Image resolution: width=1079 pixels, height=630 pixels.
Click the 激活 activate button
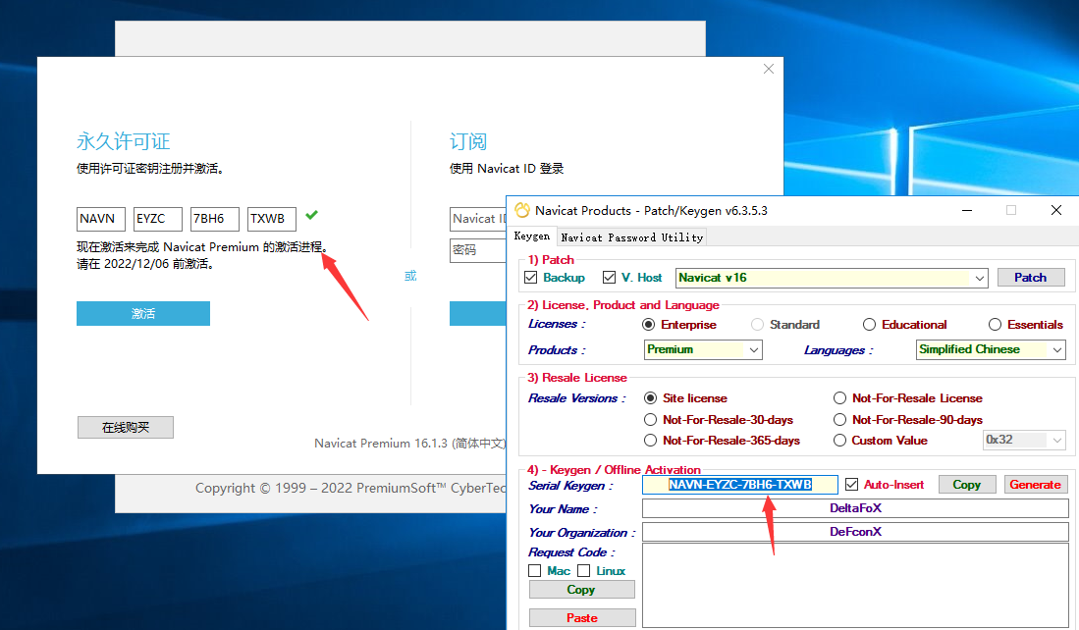(143, 314)
